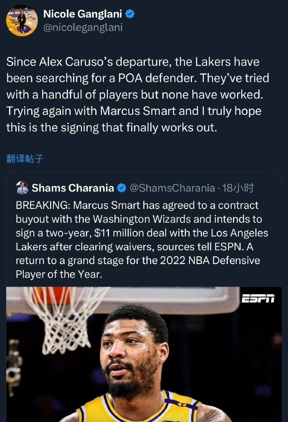Open the @ShamsCharania handle
The image size is (288, 422).
tap(172, 188)
